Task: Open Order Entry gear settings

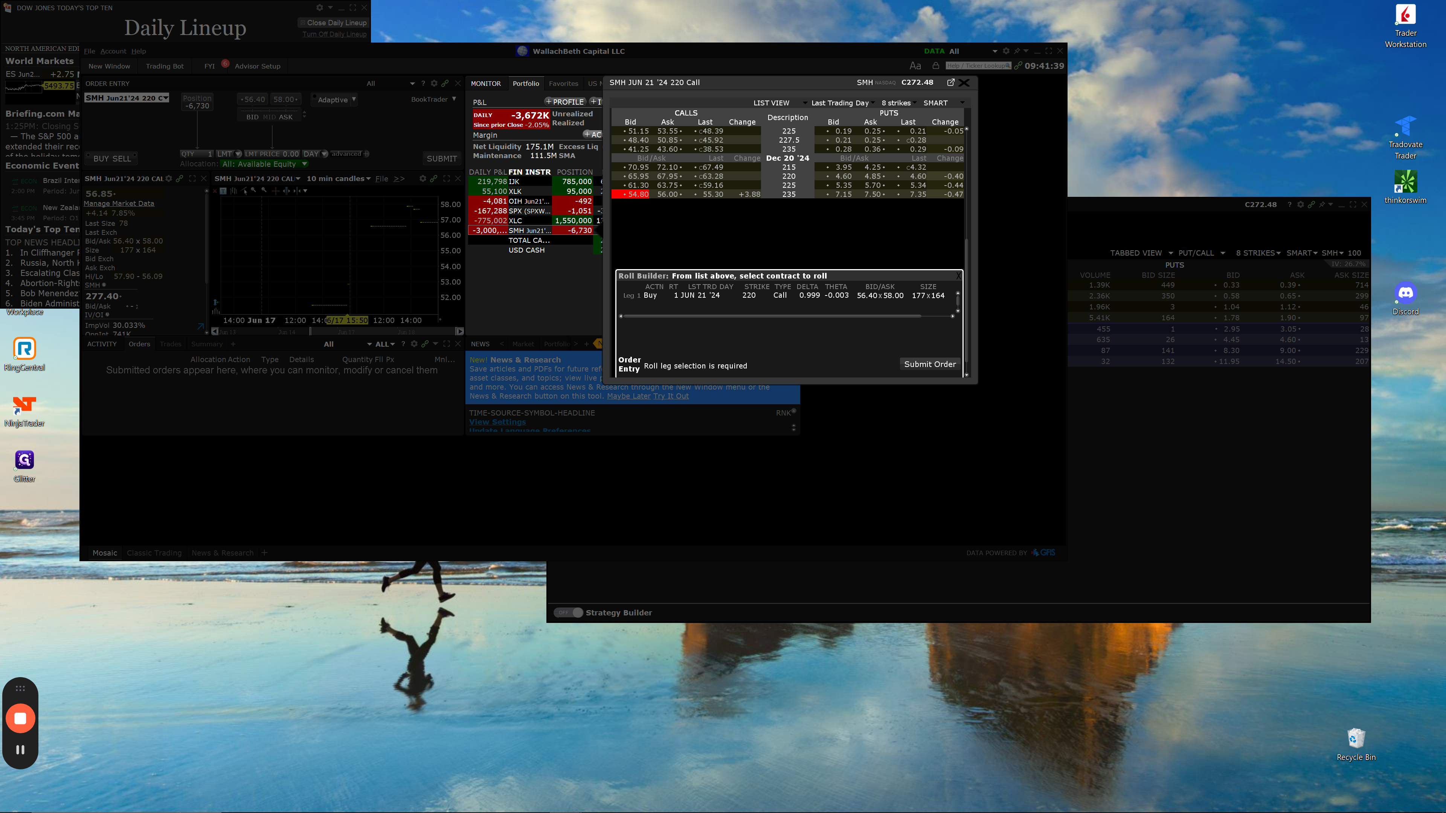Action: click(434, 84)
